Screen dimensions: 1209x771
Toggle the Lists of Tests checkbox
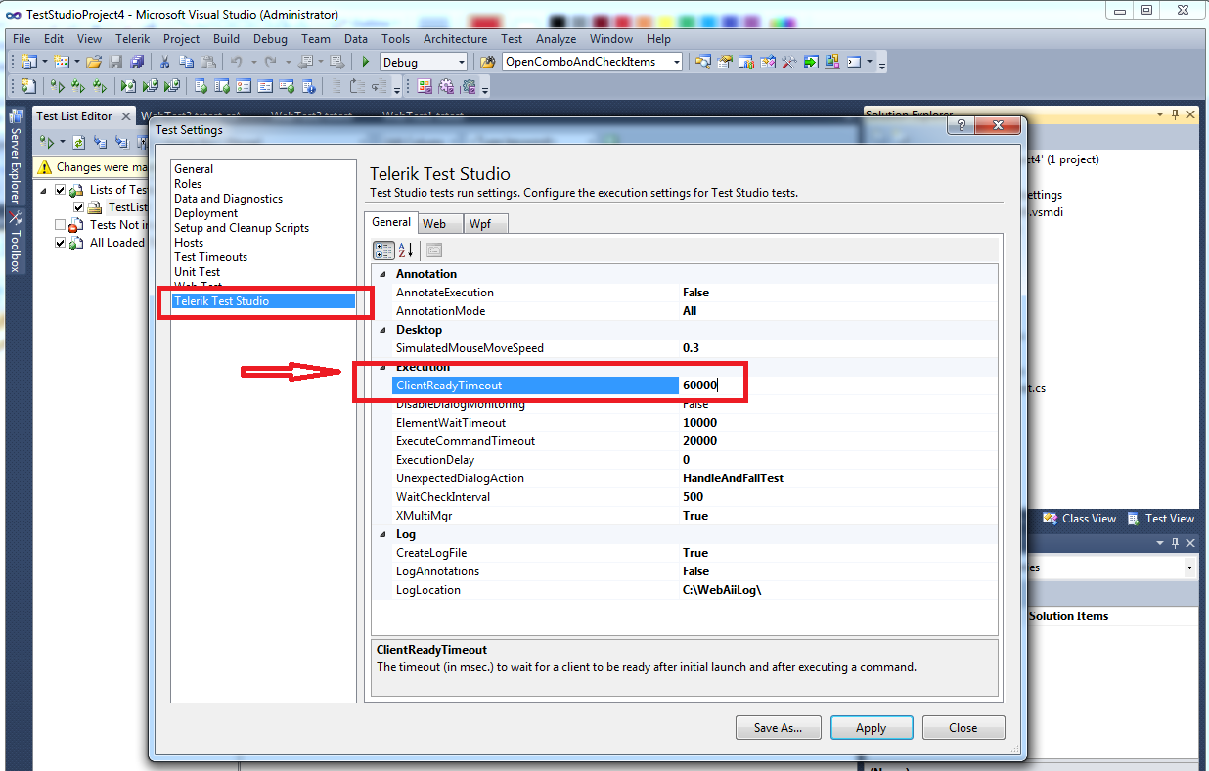click(60, 190)
